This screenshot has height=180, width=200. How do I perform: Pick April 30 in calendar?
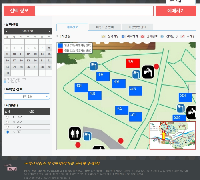[7, 73]
